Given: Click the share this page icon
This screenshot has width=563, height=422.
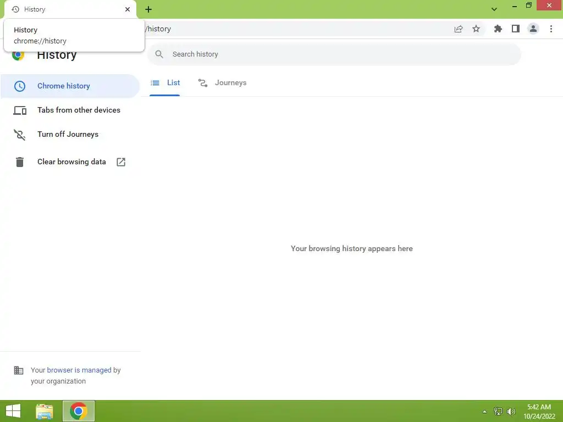Looking at the screenshot, I should pyautogui.click(x=459, y=29).
